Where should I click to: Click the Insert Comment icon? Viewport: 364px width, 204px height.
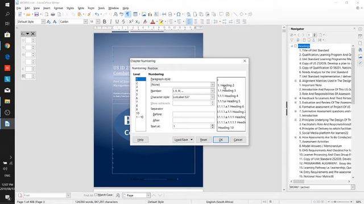point(221,14)
